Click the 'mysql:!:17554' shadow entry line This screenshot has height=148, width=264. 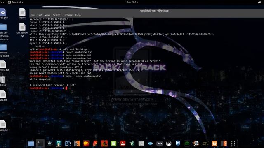click(x=49, y=43)
